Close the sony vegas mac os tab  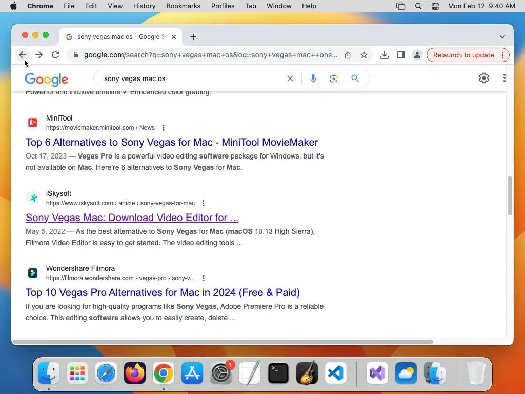174,37
